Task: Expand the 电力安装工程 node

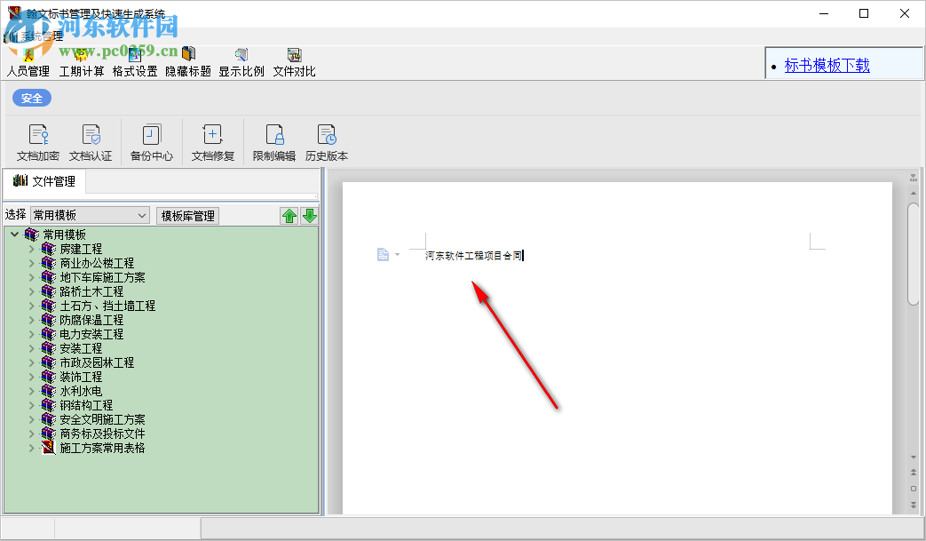Action: point(32,334)
